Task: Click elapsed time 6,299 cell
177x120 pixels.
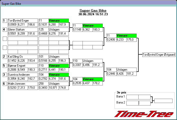Action: [x=23, y=34]
